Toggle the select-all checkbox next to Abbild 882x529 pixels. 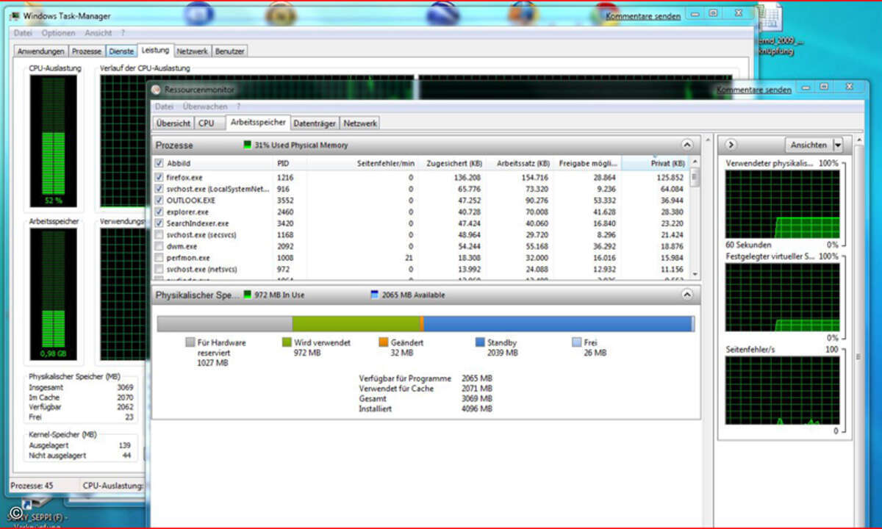click(x=159, y=163)
